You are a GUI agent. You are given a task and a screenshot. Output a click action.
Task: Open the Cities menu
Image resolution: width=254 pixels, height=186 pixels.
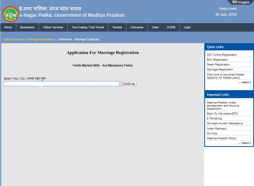pos(155,27)
